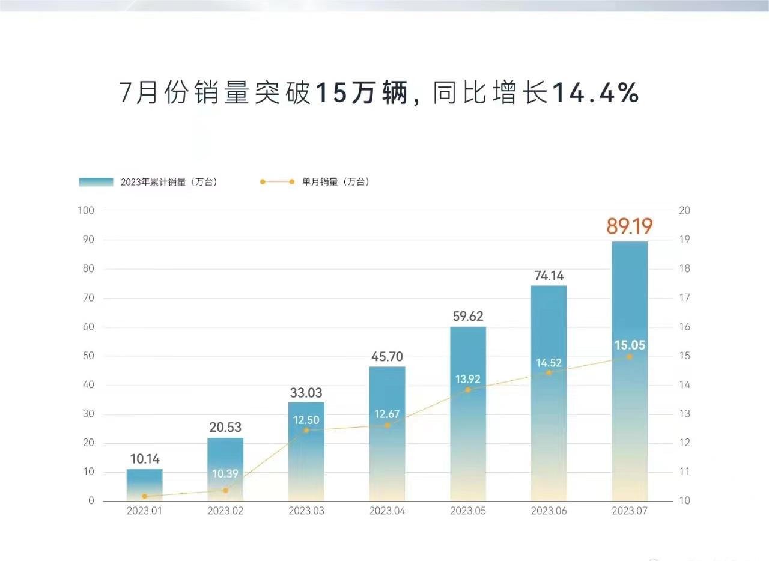Click the 15 tick on the right axis
769x561 pixels.
coord(684,356)
